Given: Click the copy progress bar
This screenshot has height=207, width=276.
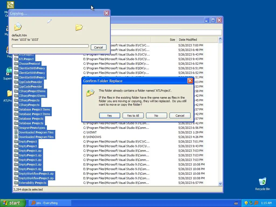Looking at the screenshot, I should pyautogui.click(x=50, y=46).
